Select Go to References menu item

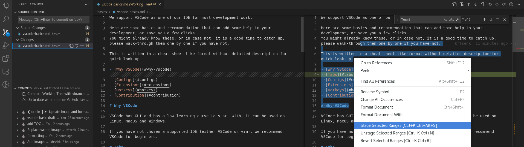[412, 63]
